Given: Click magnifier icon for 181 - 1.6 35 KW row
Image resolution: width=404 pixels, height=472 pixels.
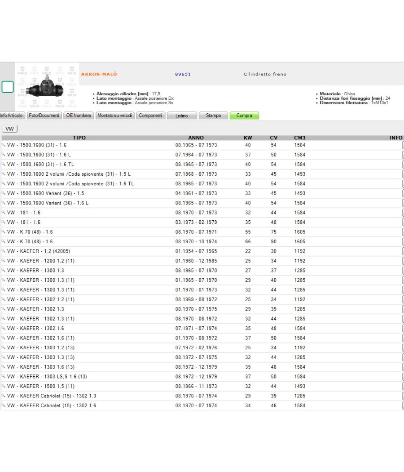Looking at the screenshot, I should pyautogui.click(x=4, y=222).
